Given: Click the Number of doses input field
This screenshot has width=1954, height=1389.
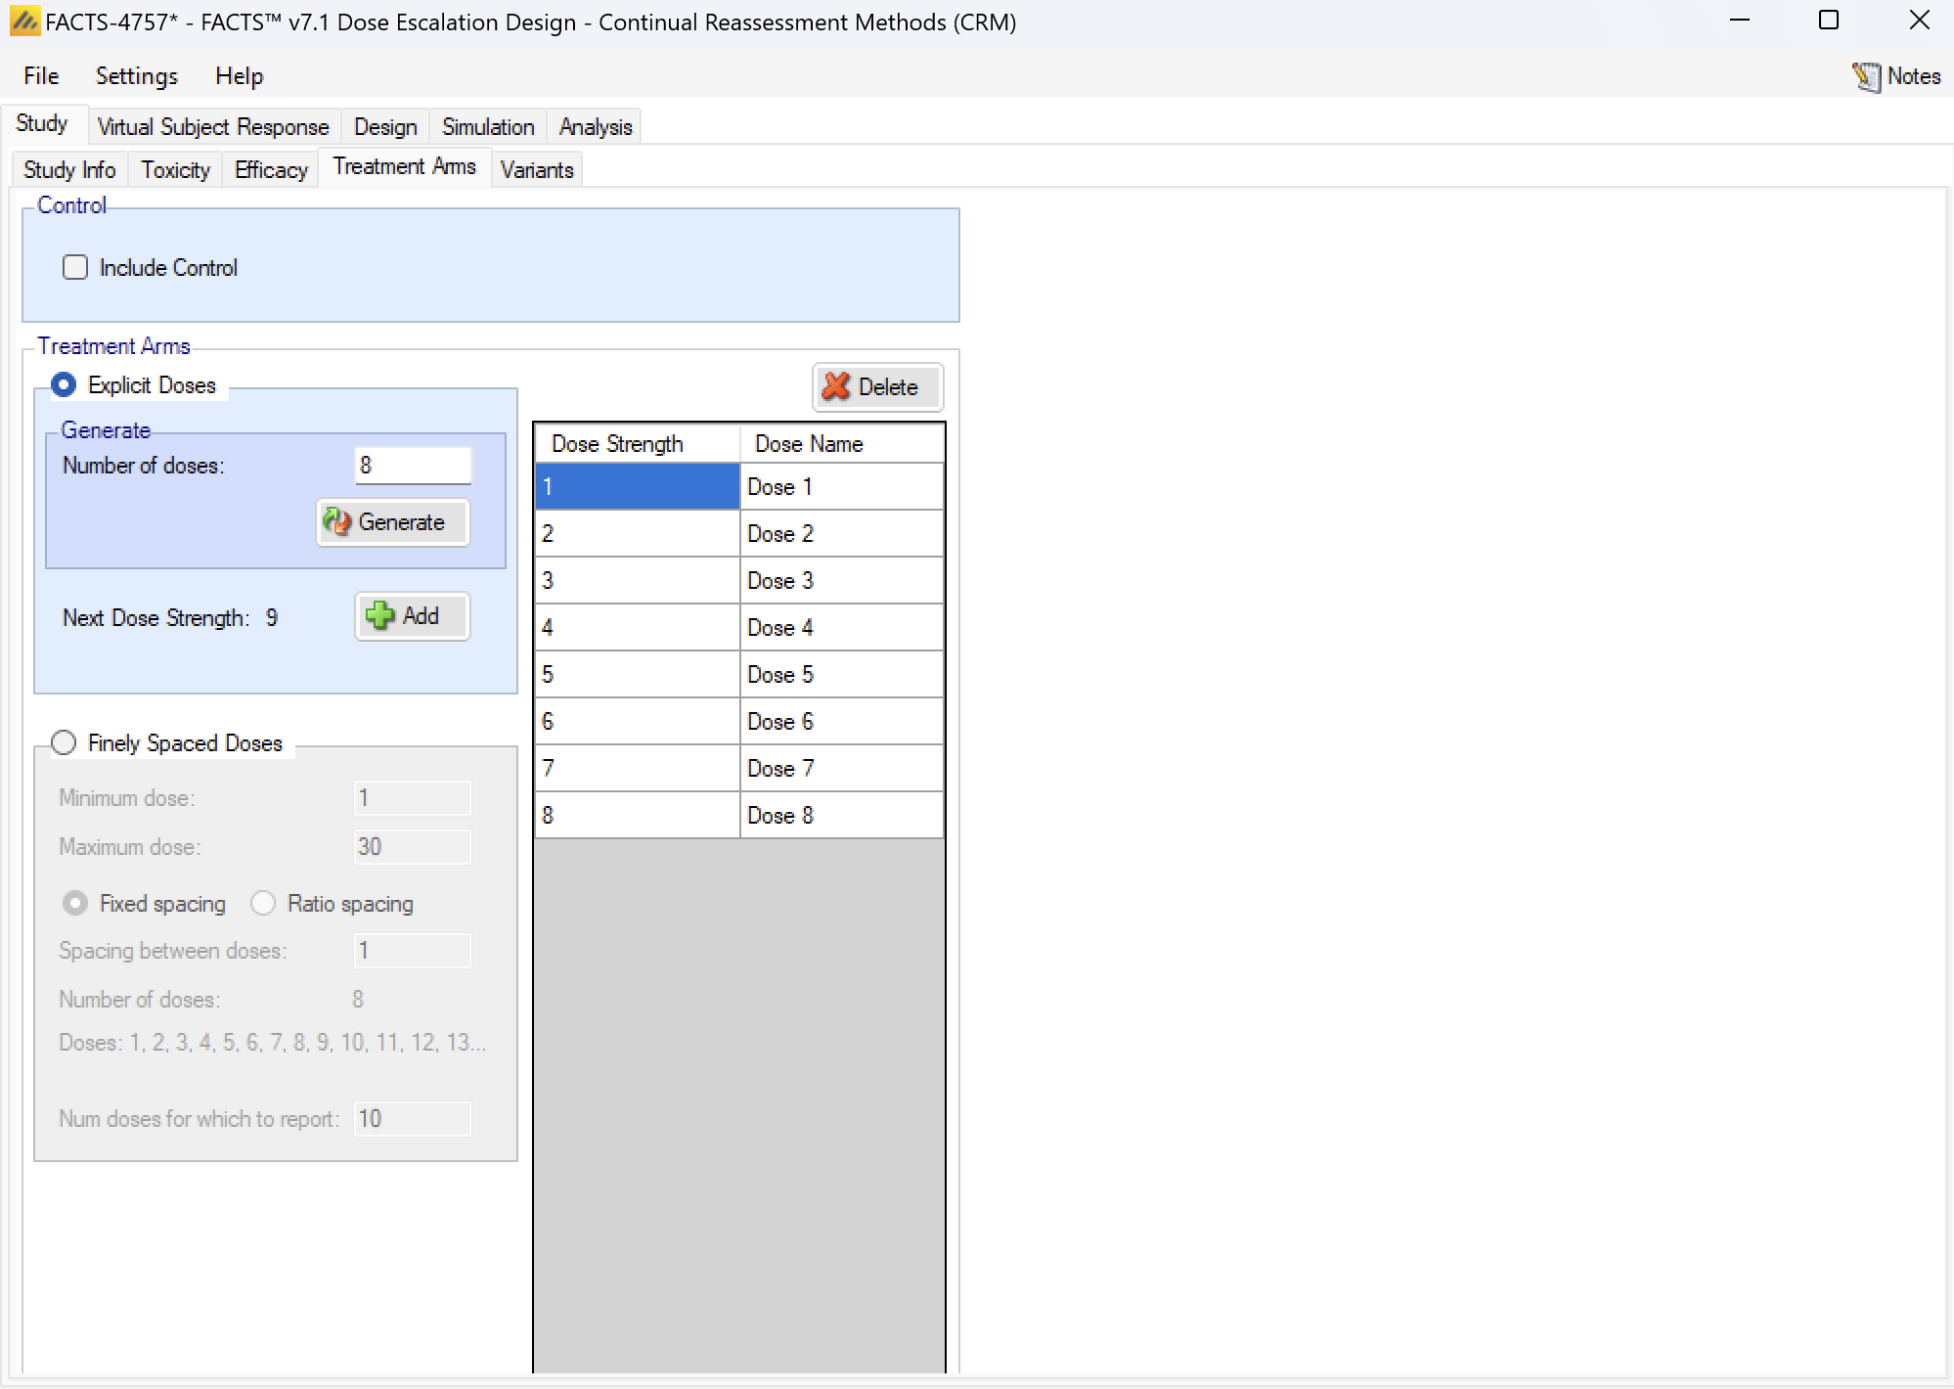Looking at the screenshot, I should point(412,466).
